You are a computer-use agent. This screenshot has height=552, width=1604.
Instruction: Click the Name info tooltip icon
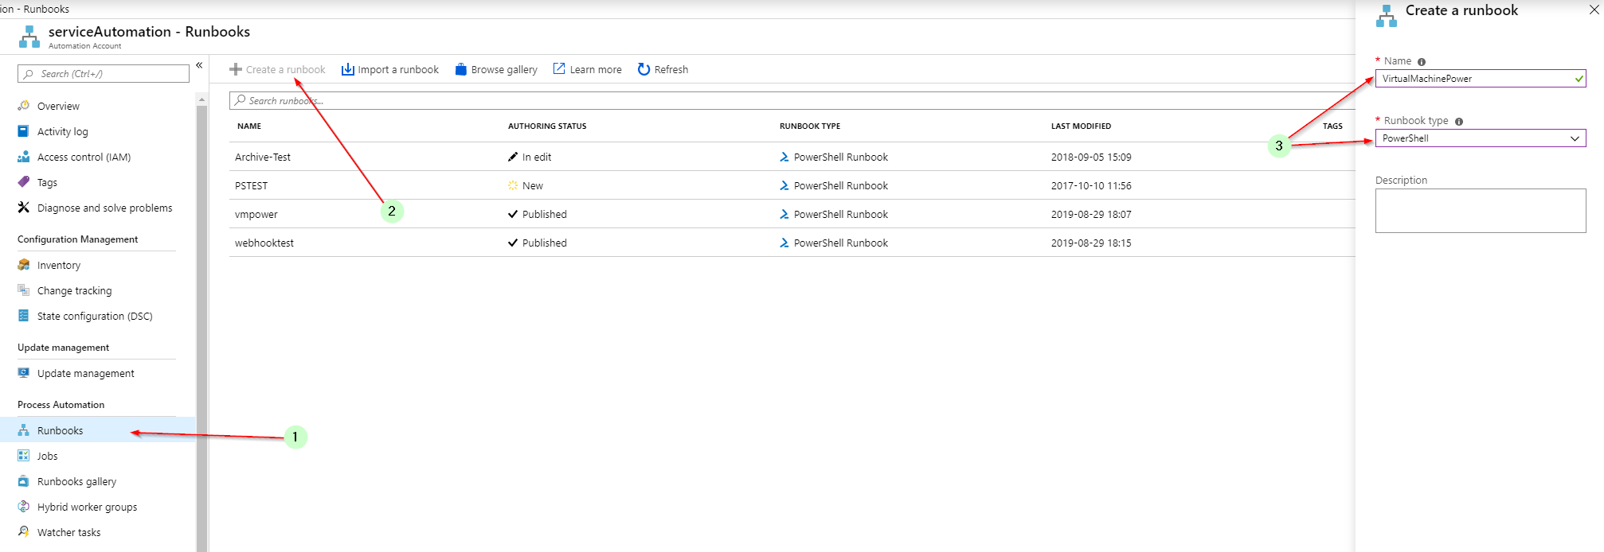click(1422, 62)
